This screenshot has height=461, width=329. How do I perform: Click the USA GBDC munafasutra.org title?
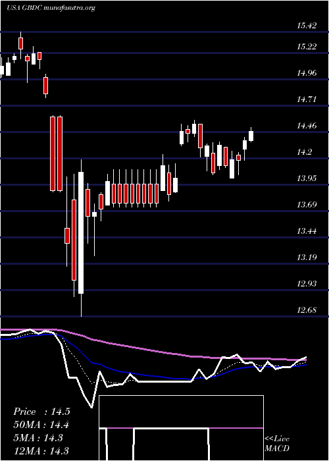(x=51, y=8)
